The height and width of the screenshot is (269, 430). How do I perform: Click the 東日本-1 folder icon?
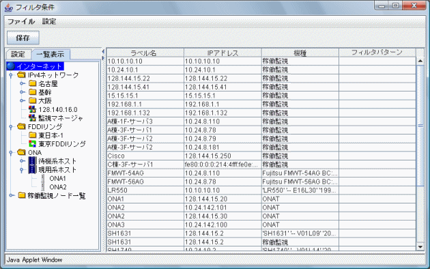pos(33,135)
